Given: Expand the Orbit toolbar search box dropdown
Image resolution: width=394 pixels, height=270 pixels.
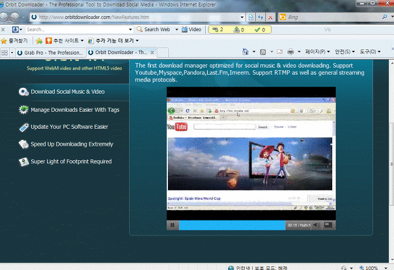Looking at the screenshot, I should point(130,30).
